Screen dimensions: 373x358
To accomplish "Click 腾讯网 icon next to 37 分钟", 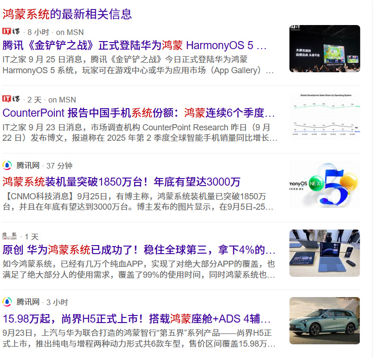I will click(x=7, y=165).
